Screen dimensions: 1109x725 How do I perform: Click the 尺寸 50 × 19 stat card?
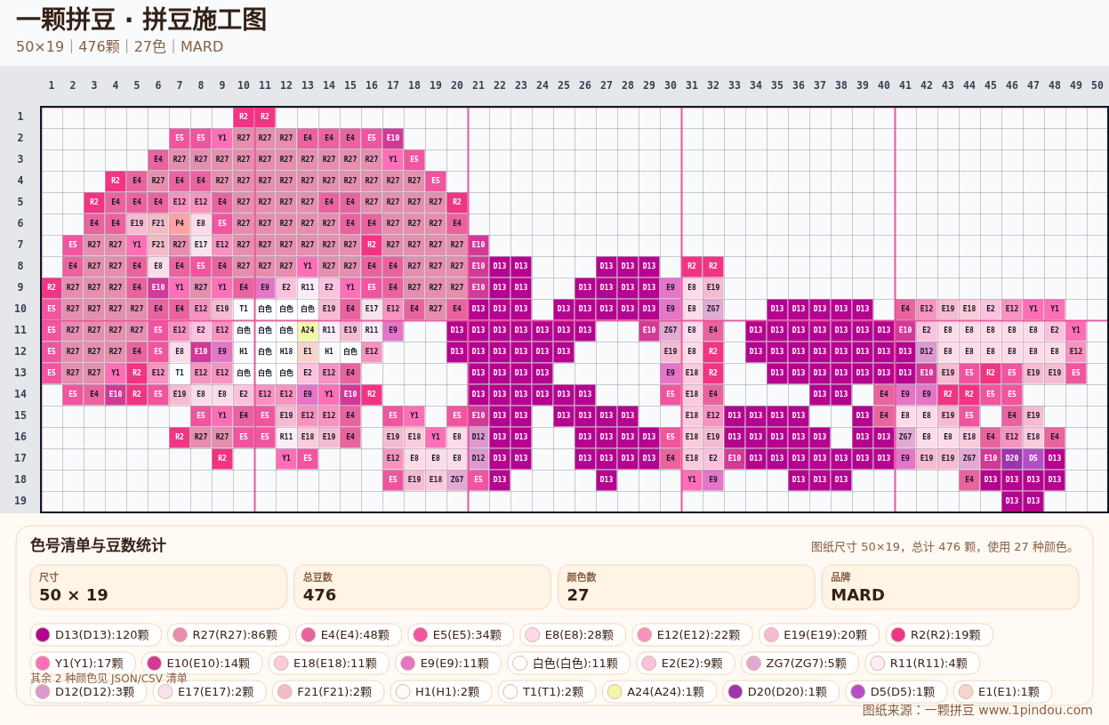[x=159, y=587]
